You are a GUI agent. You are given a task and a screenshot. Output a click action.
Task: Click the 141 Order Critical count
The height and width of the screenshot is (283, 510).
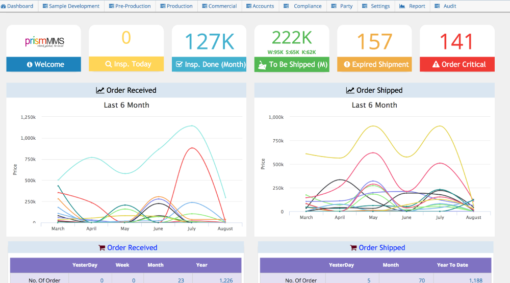pos(457,41)
